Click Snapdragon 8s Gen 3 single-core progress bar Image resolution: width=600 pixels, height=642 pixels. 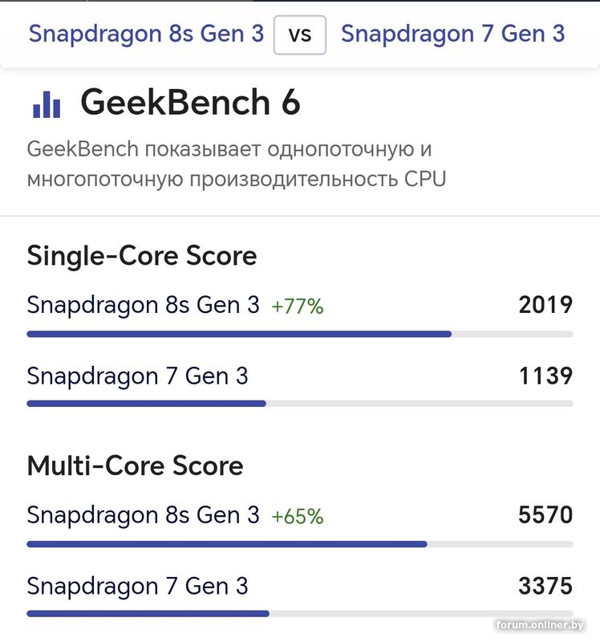tap(239, 334)
